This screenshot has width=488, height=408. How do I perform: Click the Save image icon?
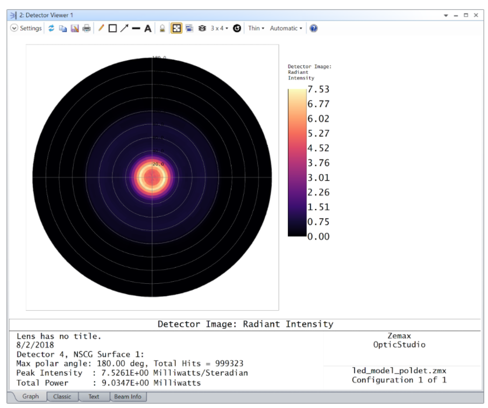75,28
